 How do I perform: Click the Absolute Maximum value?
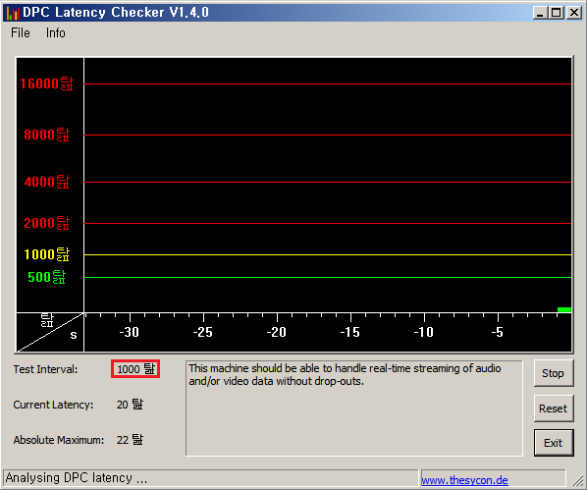(x=130, y=439)
